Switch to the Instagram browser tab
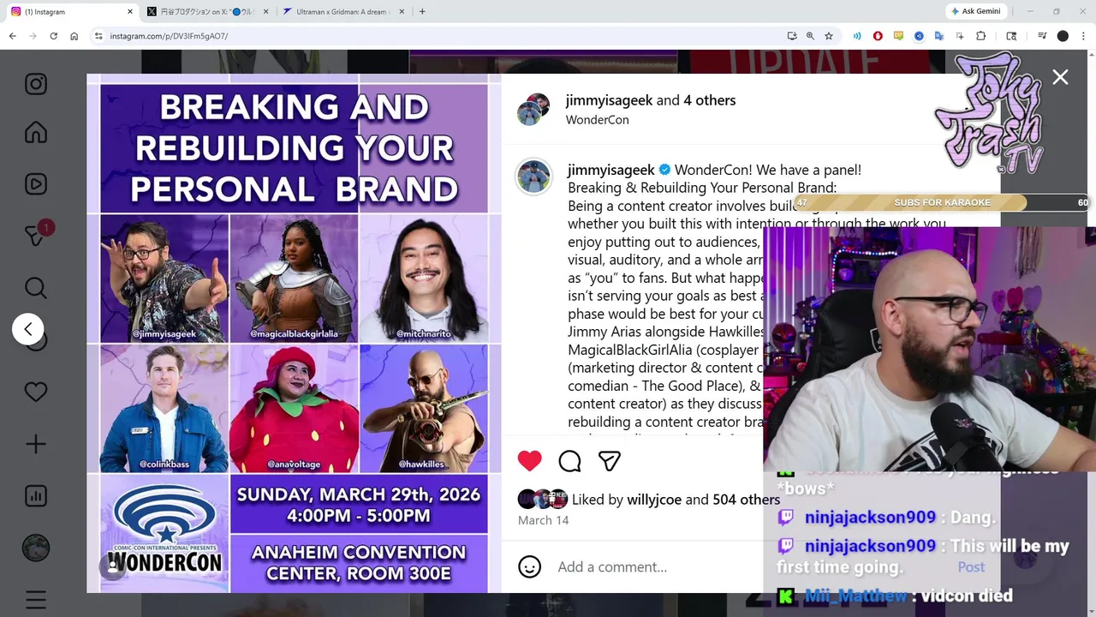1096x617 pixels. 70,12
